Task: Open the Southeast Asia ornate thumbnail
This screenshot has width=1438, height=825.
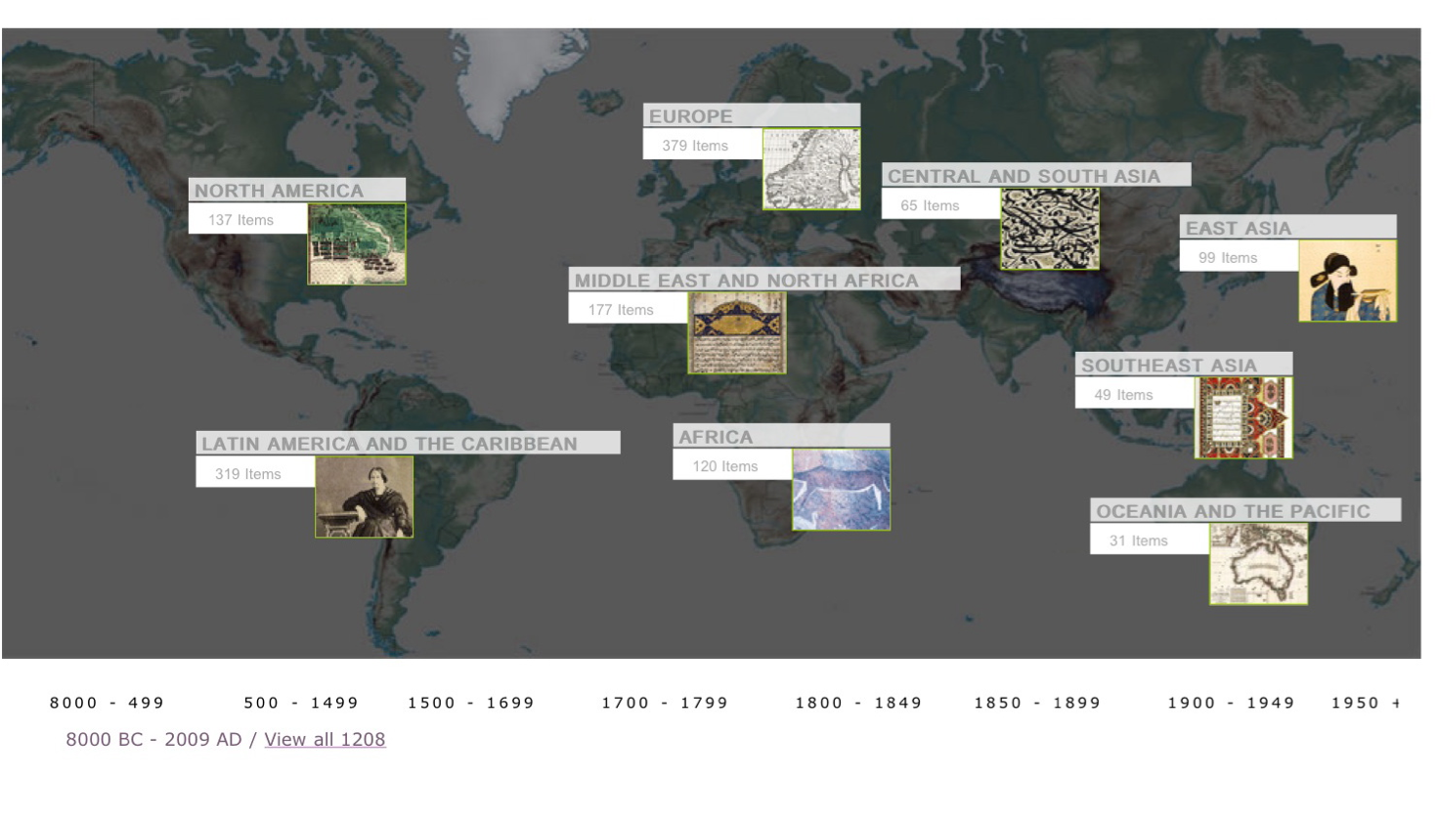Action: (x=1243, y=417)
